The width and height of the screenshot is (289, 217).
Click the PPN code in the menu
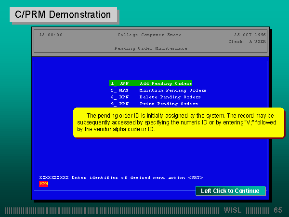[x=124, y=104]
